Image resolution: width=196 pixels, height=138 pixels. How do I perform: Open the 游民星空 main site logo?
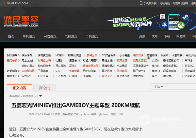click(x=21, y=21)
